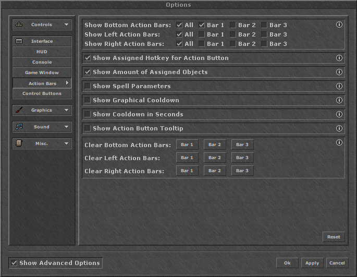Confirm with the Ok button
The image size is (357, 277).
point(287,263)
